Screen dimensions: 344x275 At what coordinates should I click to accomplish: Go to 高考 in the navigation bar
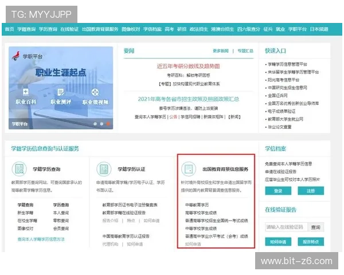tap(169, 29)
